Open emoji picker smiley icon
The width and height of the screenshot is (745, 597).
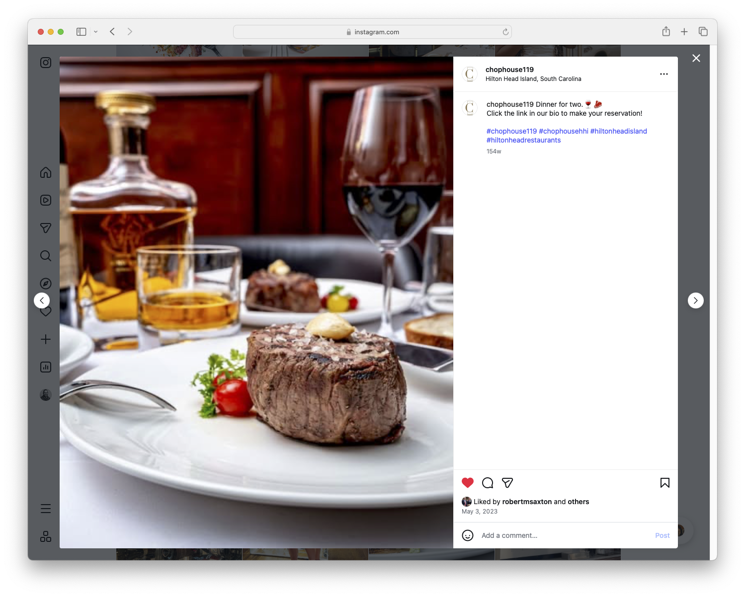468,535
